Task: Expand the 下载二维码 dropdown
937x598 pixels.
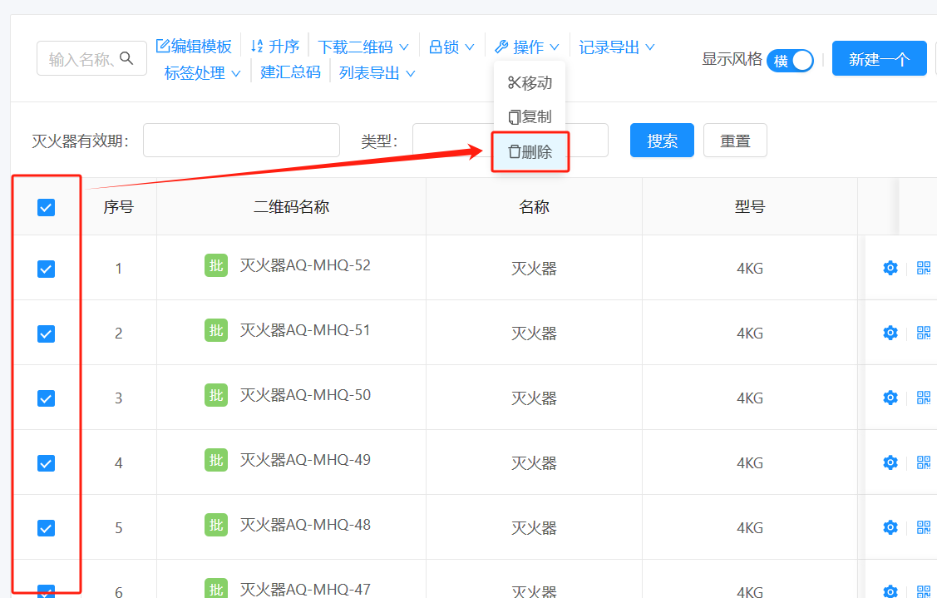Action: [x=358, y=47]
